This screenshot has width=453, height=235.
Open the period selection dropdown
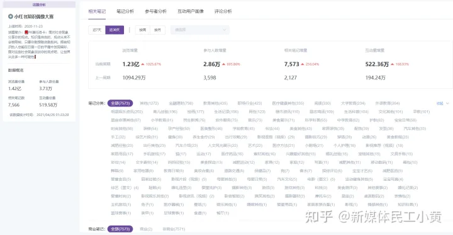(200, 30)
